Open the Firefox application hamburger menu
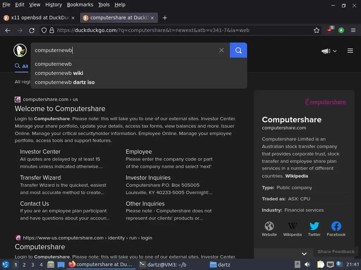This screenshot has width=361, height=270. click(353, 30)
